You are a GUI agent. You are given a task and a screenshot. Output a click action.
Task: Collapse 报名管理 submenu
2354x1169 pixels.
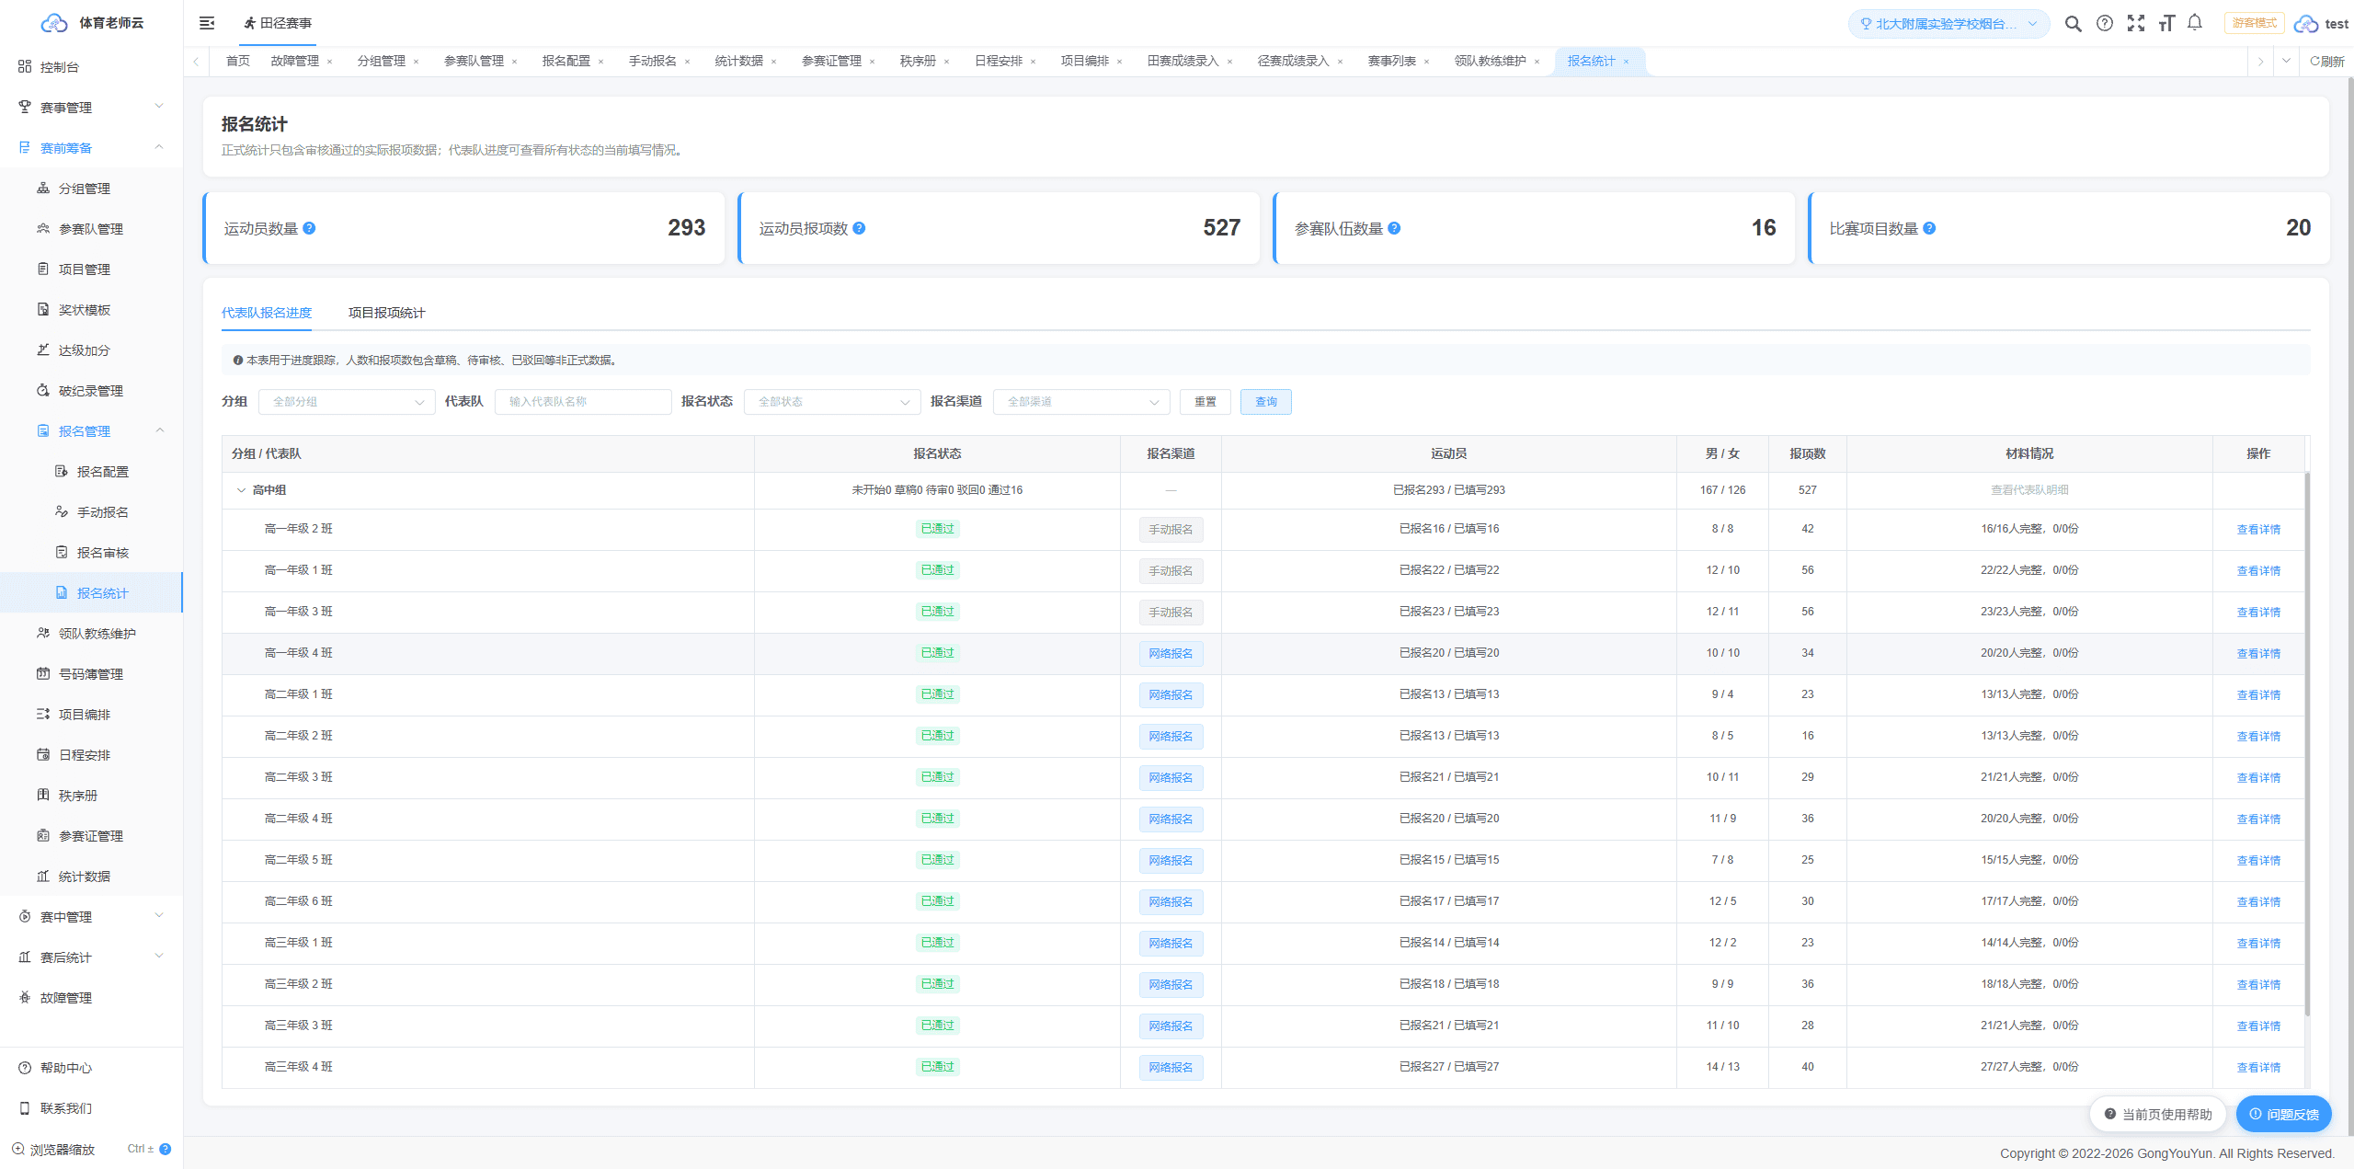click(x=92, y=431)
